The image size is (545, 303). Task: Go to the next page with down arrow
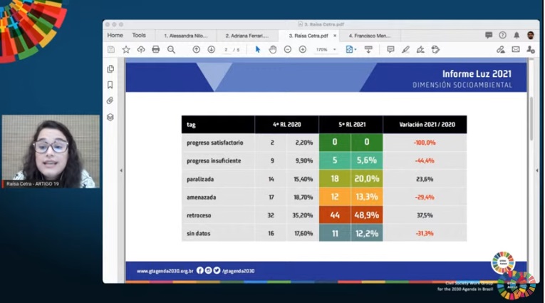212,49
